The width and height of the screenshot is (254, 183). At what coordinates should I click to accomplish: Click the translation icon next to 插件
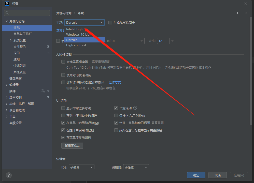[43, 91]
